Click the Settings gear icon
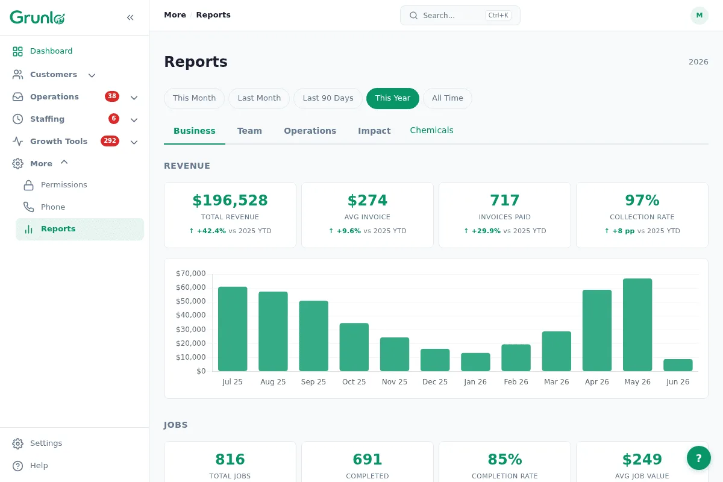 coord(18,443)
